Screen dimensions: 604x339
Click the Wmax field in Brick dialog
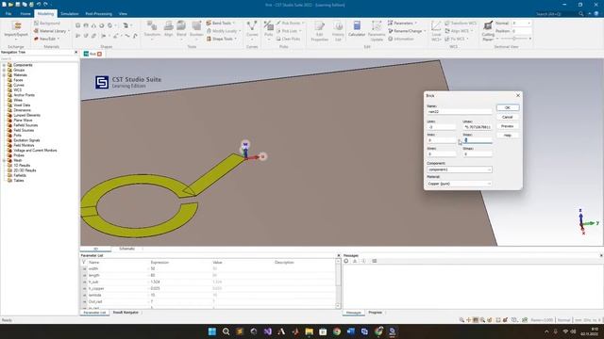[478, 153]
